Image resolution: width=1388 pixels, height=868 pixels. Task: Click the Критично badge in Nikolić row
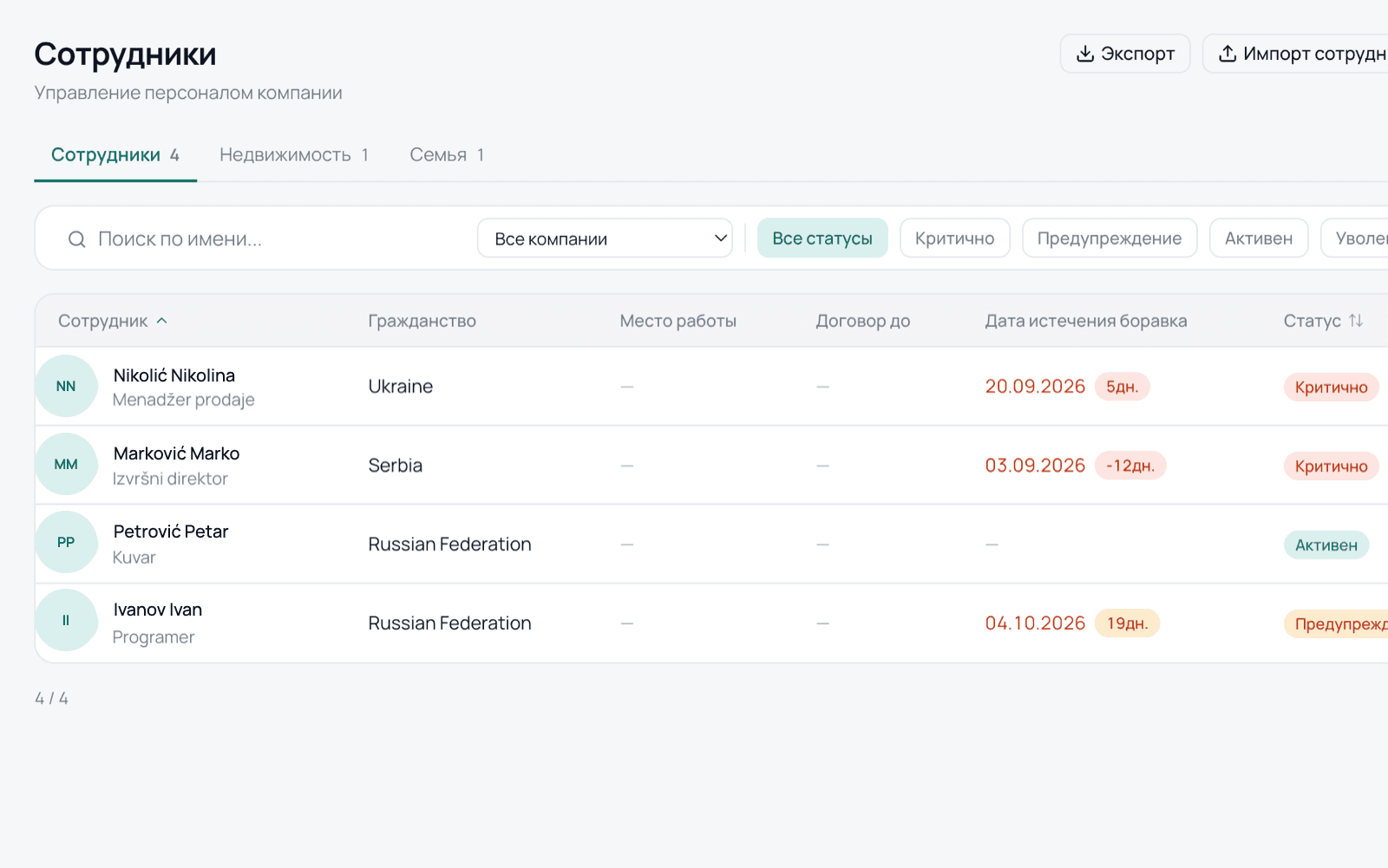click(1332, 388)
